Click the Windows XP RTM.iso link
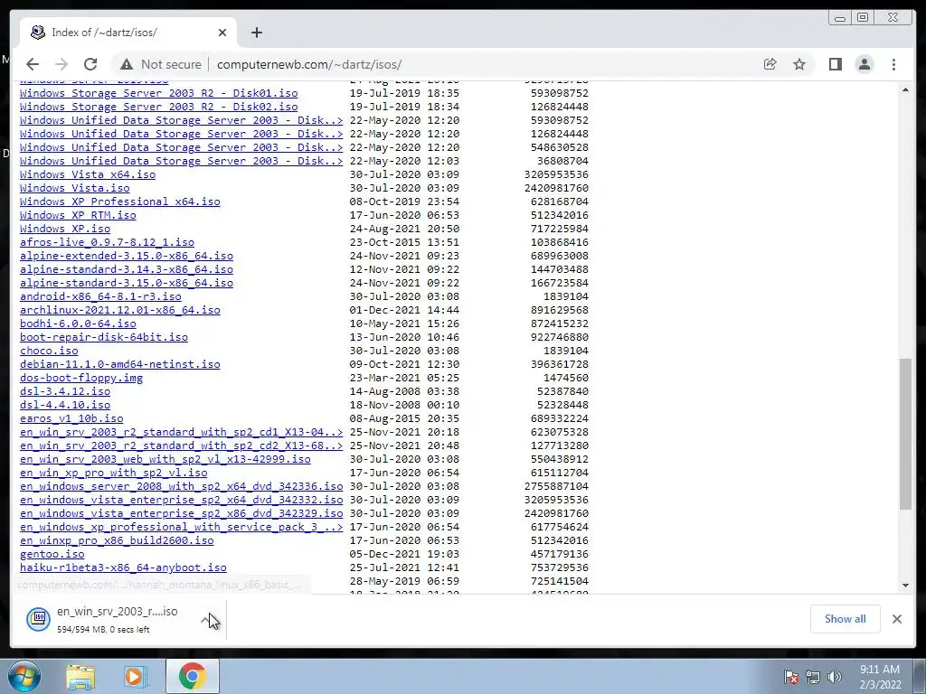The width and height of the screenshot is (926, 694). [78, 215]
